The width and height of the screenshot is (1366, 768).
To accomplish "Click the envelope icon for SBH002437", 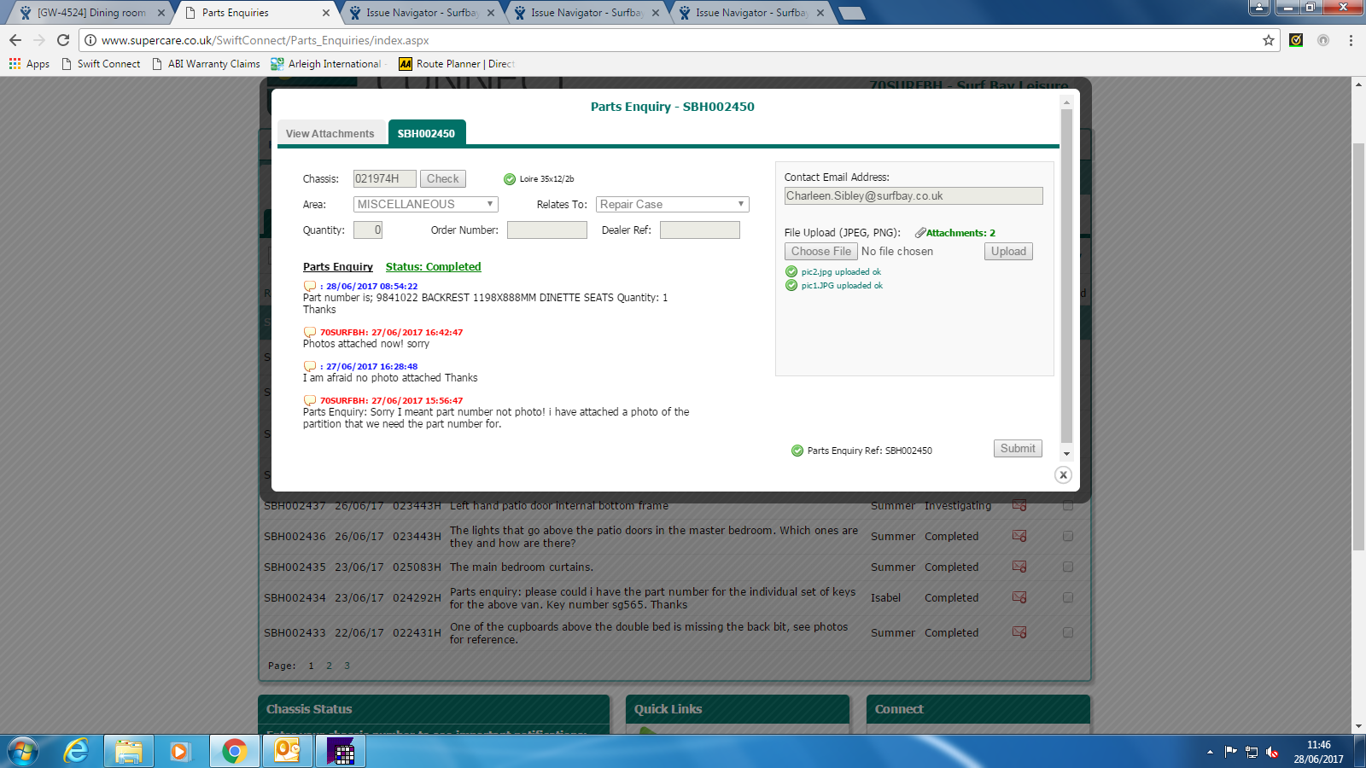I will click(x=1019, y=505).
